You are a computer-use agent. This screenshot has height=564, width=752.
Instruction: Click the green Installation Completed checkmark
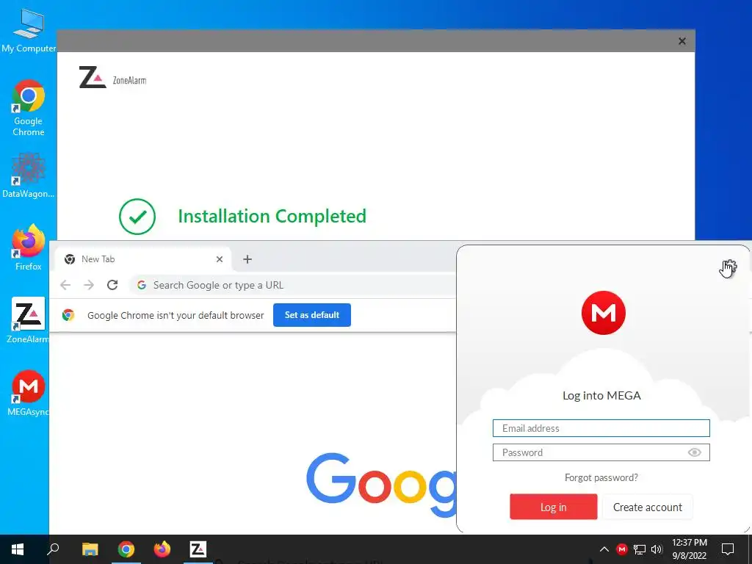pyautogui.click(x=137, y=217)
